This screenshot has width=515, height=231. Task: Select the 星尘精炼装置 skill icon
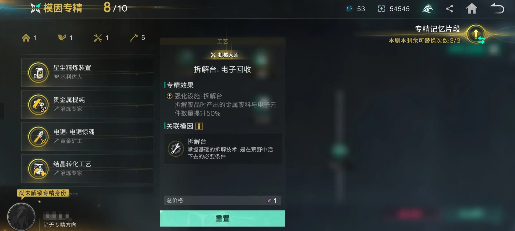(38, 73)
